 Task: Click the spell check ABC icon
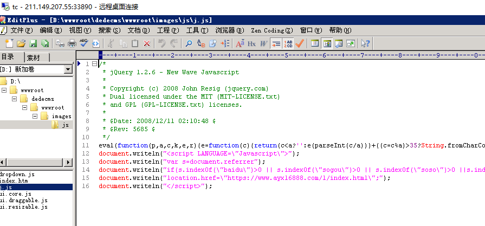(x=83, y=43)
